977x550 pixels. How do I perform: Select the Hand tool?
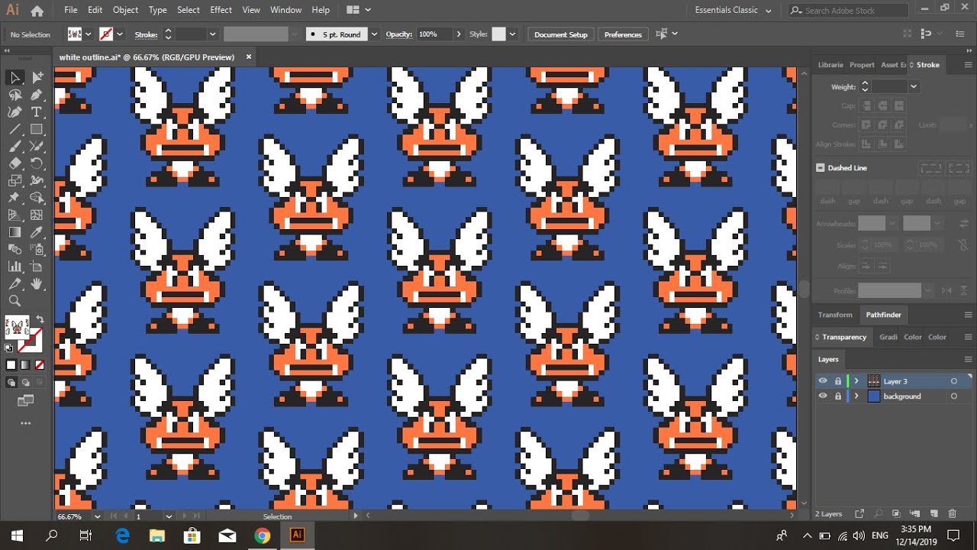pyautogui.click(x=37, y=284)
